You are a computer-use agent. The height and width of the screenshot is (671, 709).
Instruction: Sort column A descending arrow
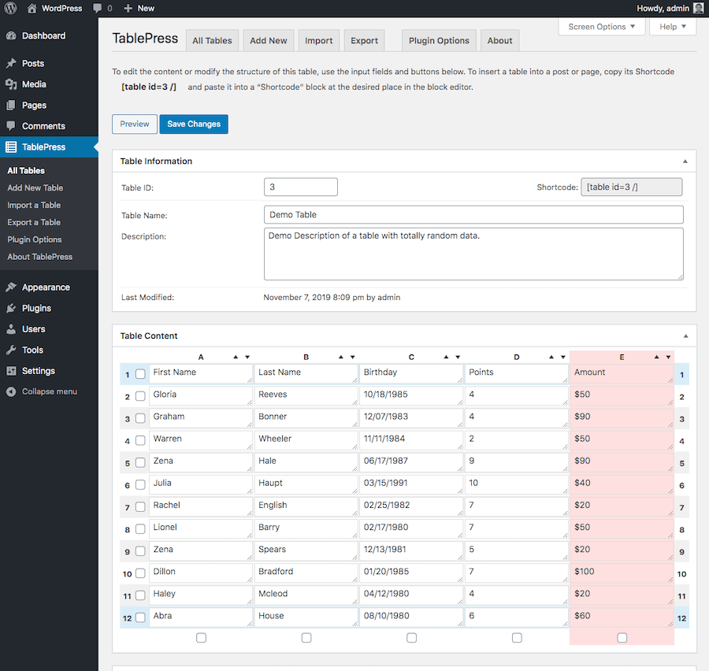[247, 358]
